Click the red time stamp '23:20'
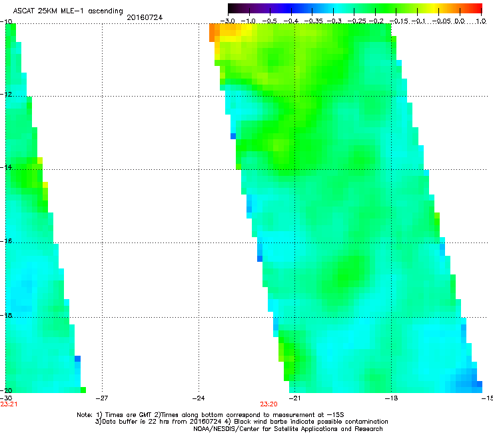This screenshot has height=433, width=493. point(269,404)
